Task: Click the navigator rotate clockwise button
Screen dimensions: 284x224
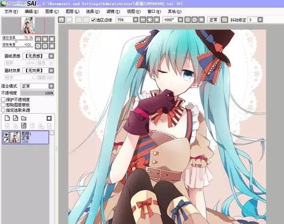Action: pos(45,46)
